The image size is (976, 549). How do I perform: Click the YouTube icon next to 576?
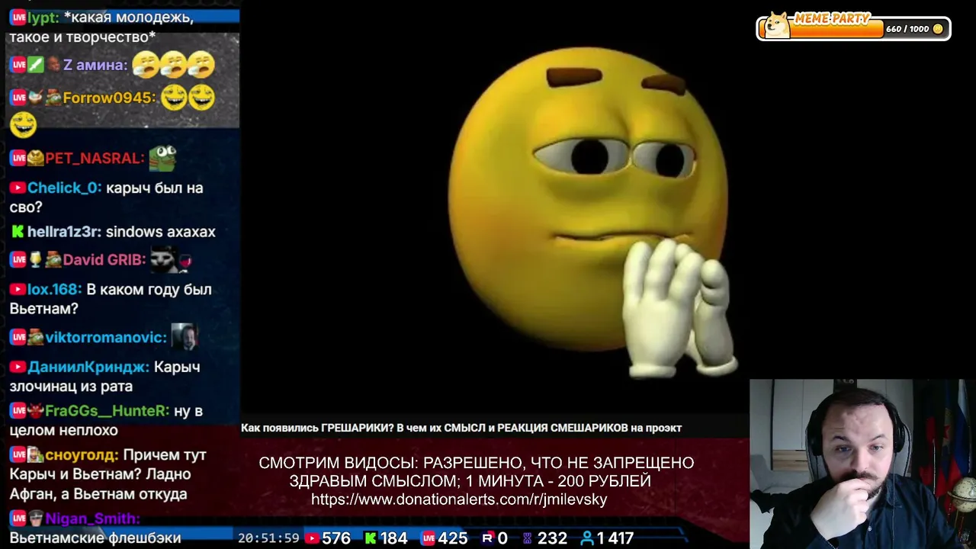coord(312,538)
